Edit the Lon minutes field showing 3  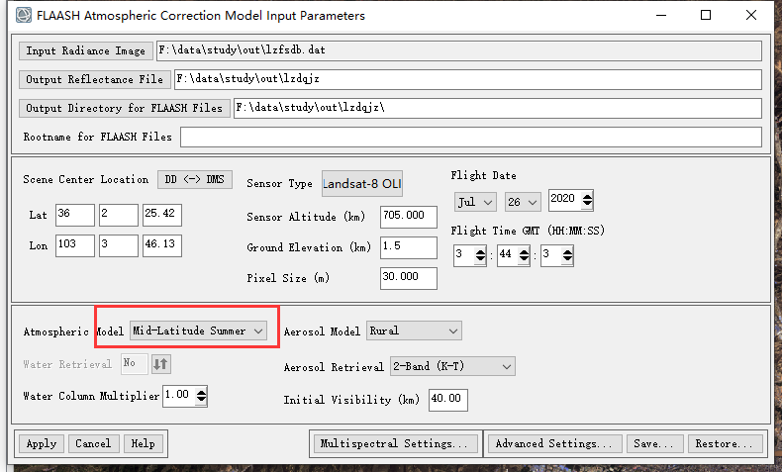(118, 245)
